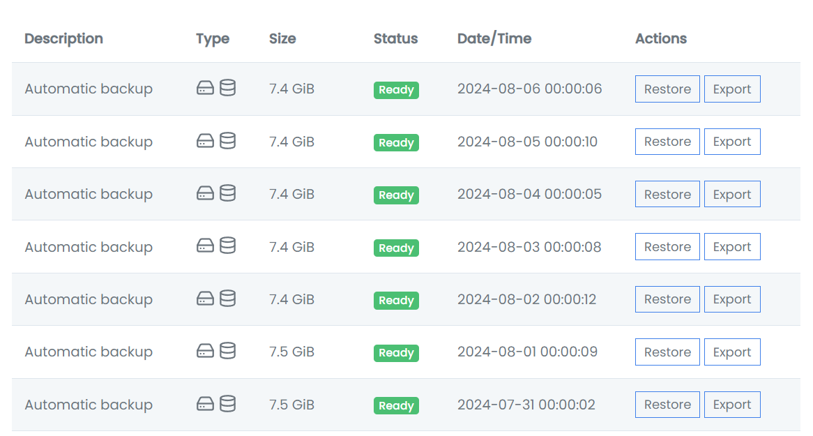Click disk icon for 2024-08-04 backup

tap(205, 194)
